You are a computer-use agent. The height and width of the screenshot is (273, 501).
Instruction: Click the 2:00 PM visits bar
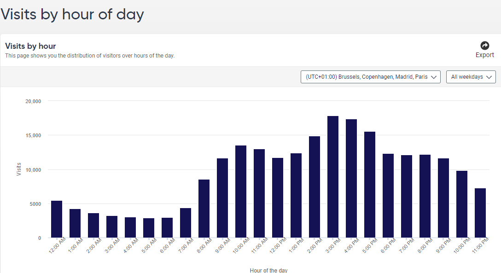315,187
